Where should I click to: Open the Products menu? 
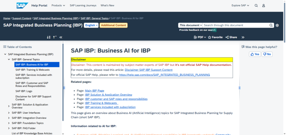click(x=58, y=6)
